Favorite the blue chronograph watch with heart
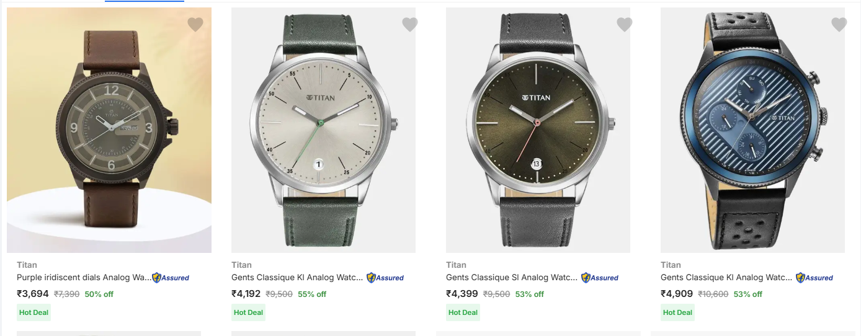The width and height of the screenshot is (861, 336). [x=839, y=25]
